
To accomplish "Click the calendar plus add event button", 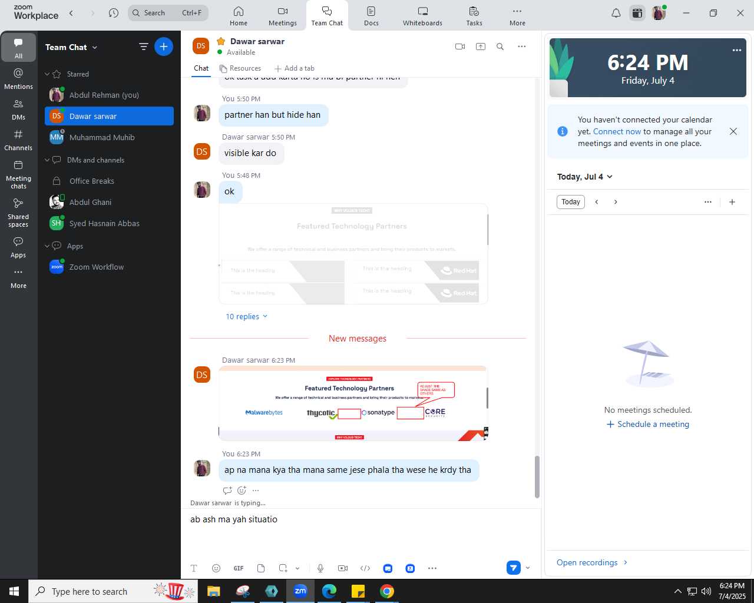I will coord(732,202).
